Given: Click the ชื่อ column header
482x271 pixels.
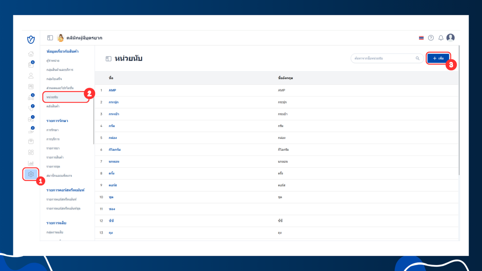Looking at the screenshot, I should click(x=111, y=78).
